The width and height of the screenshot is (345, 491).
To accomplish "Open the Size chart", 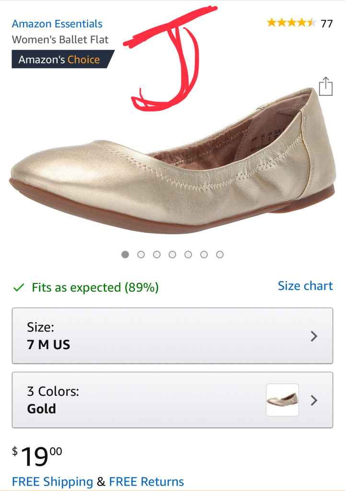I will pyautogui.click(x=305, y=286).
